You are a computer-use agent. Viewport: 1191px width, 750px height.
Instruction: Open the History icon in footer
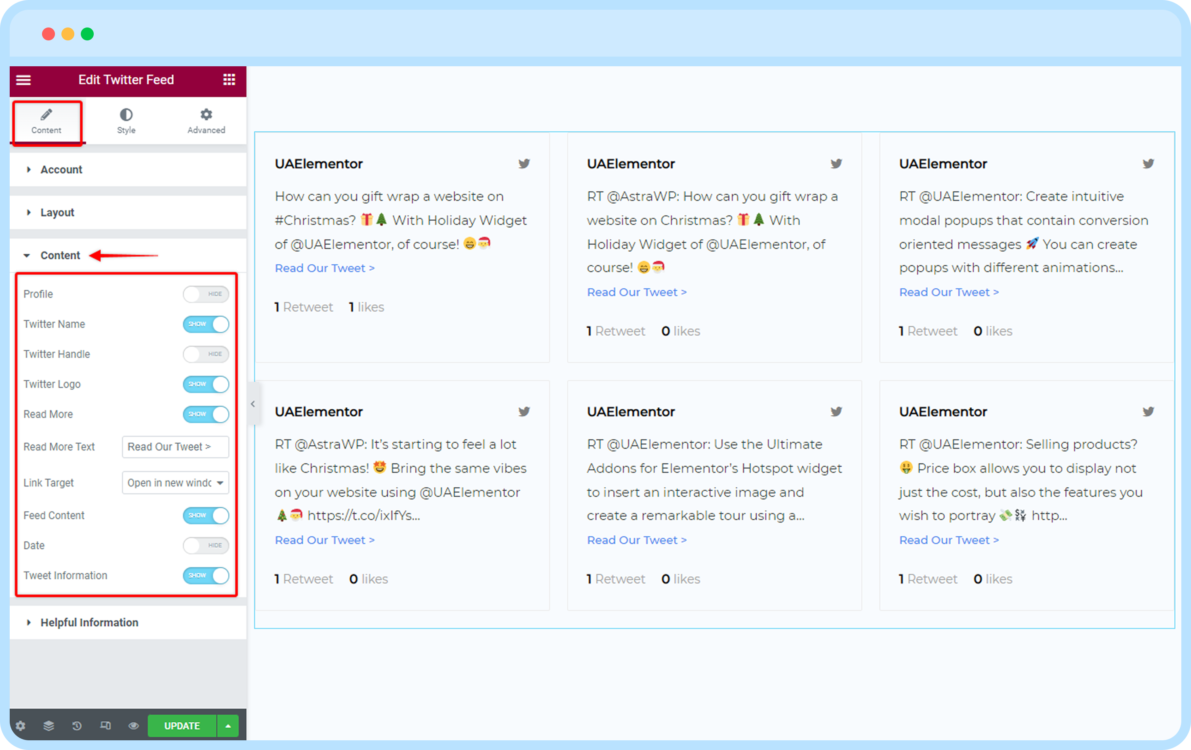point(77,726)
